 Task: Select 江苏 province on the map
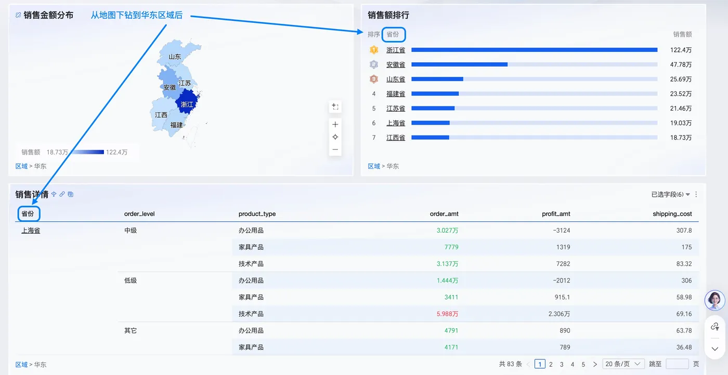[x=185, y=83]
